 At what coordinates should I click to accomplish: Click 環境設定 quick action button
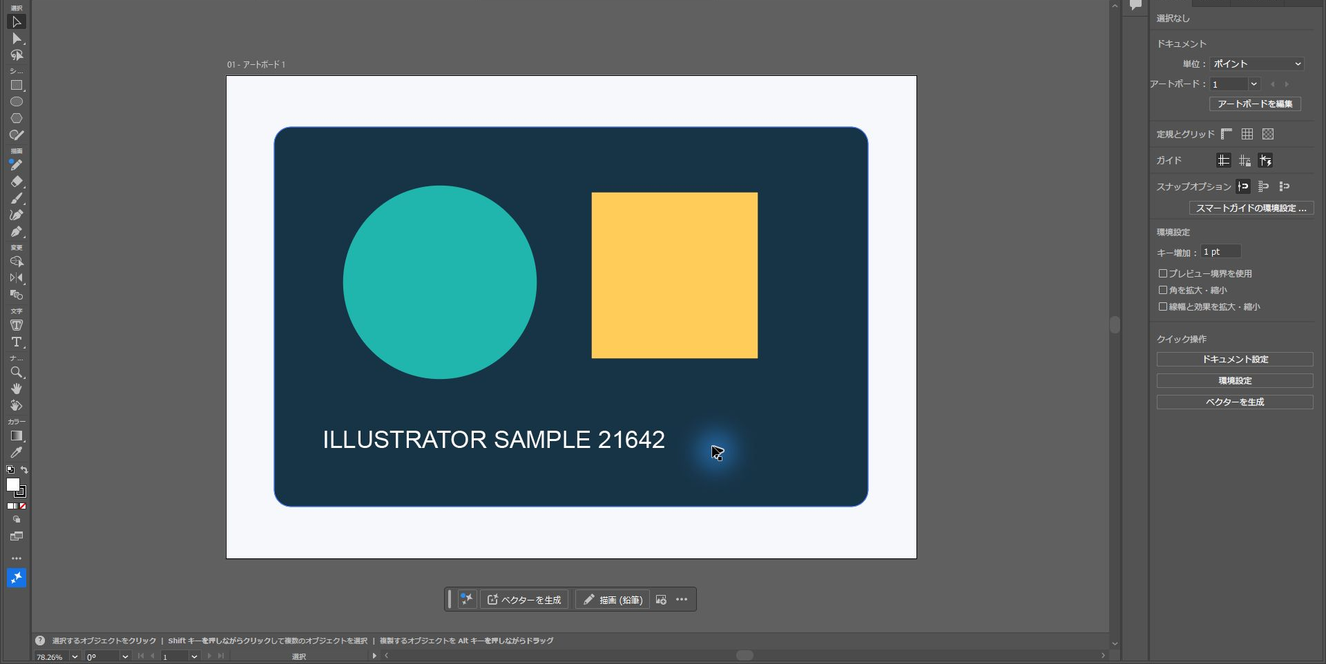[x=1235, y=381]
